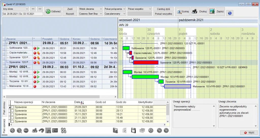
Task: Select the Malowanie operation row
Action: 60,87
